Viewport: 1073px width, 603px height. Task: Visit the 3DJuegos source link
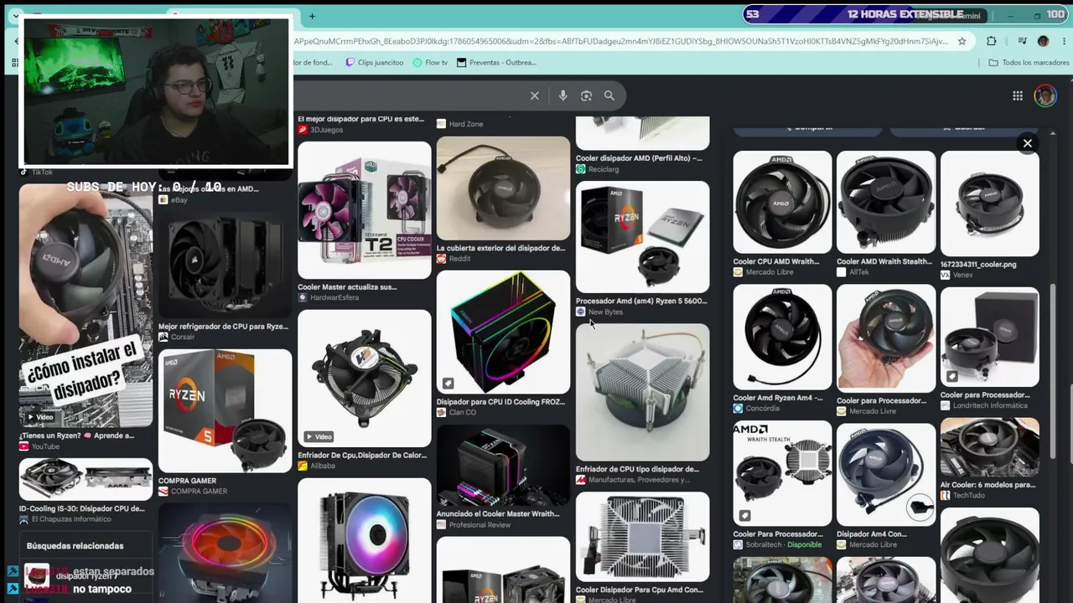click(319, 131)
